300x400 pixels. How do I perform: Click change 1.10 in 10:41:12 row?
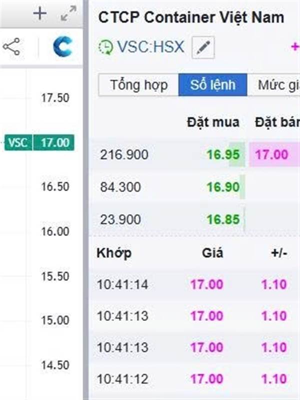point(274,379)
